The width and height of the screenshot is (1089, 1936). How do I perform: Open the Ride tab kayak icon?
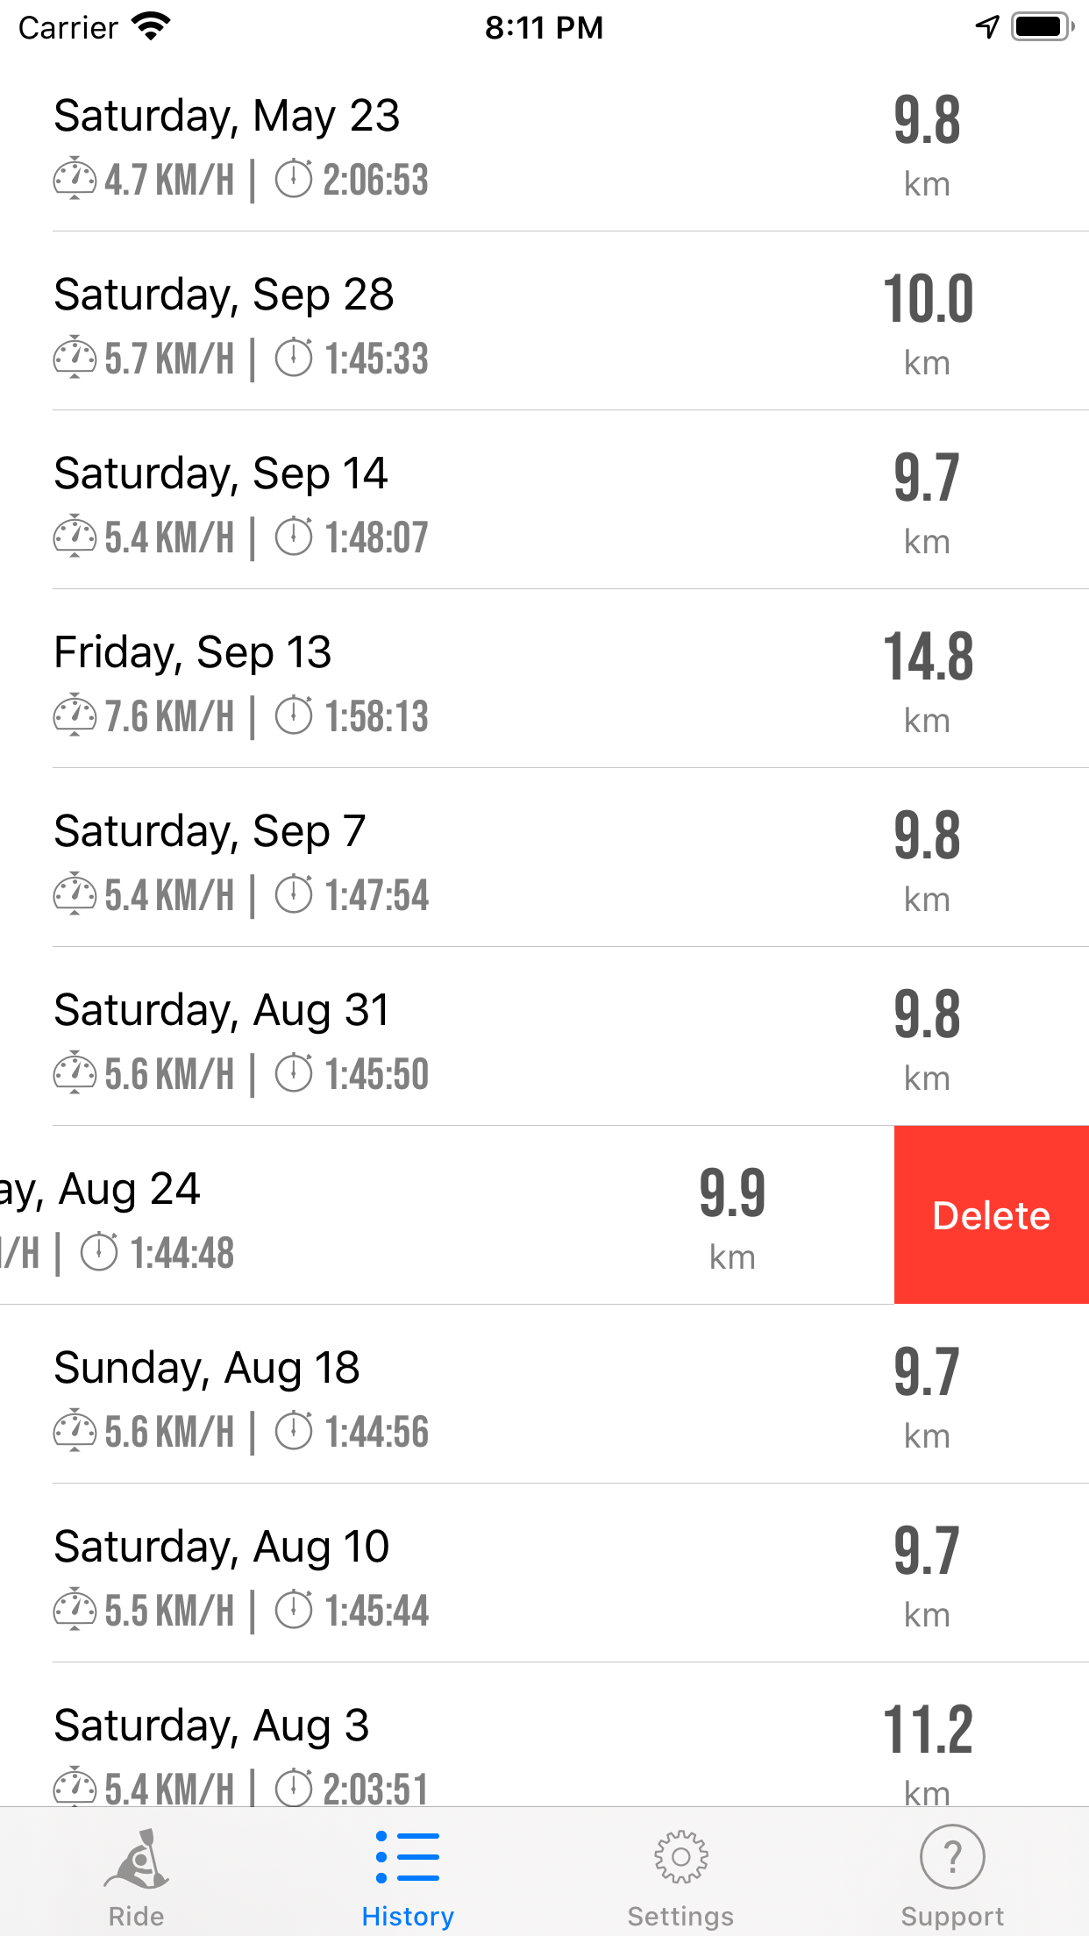tap(137, 1859)
